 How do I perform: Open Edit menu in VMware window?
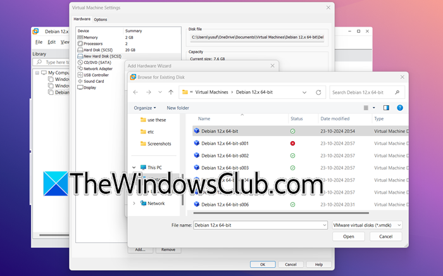(x=51, y=42)
